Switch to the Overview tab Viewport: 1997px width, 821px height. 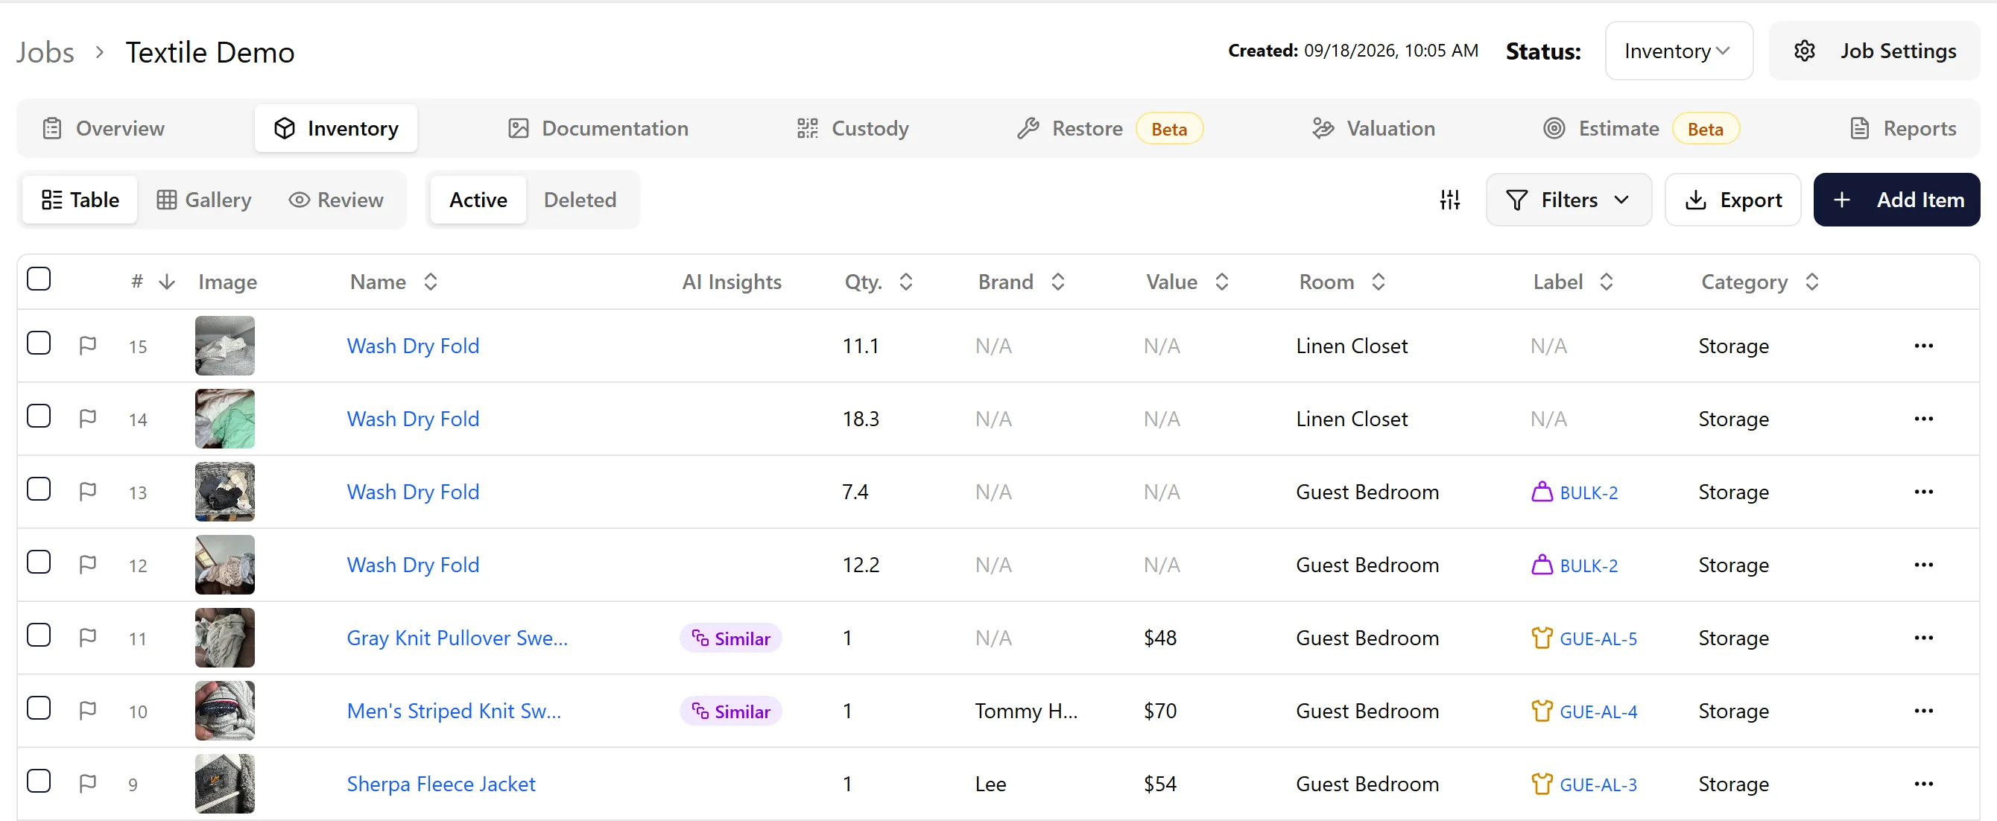[x=103, y=129]
